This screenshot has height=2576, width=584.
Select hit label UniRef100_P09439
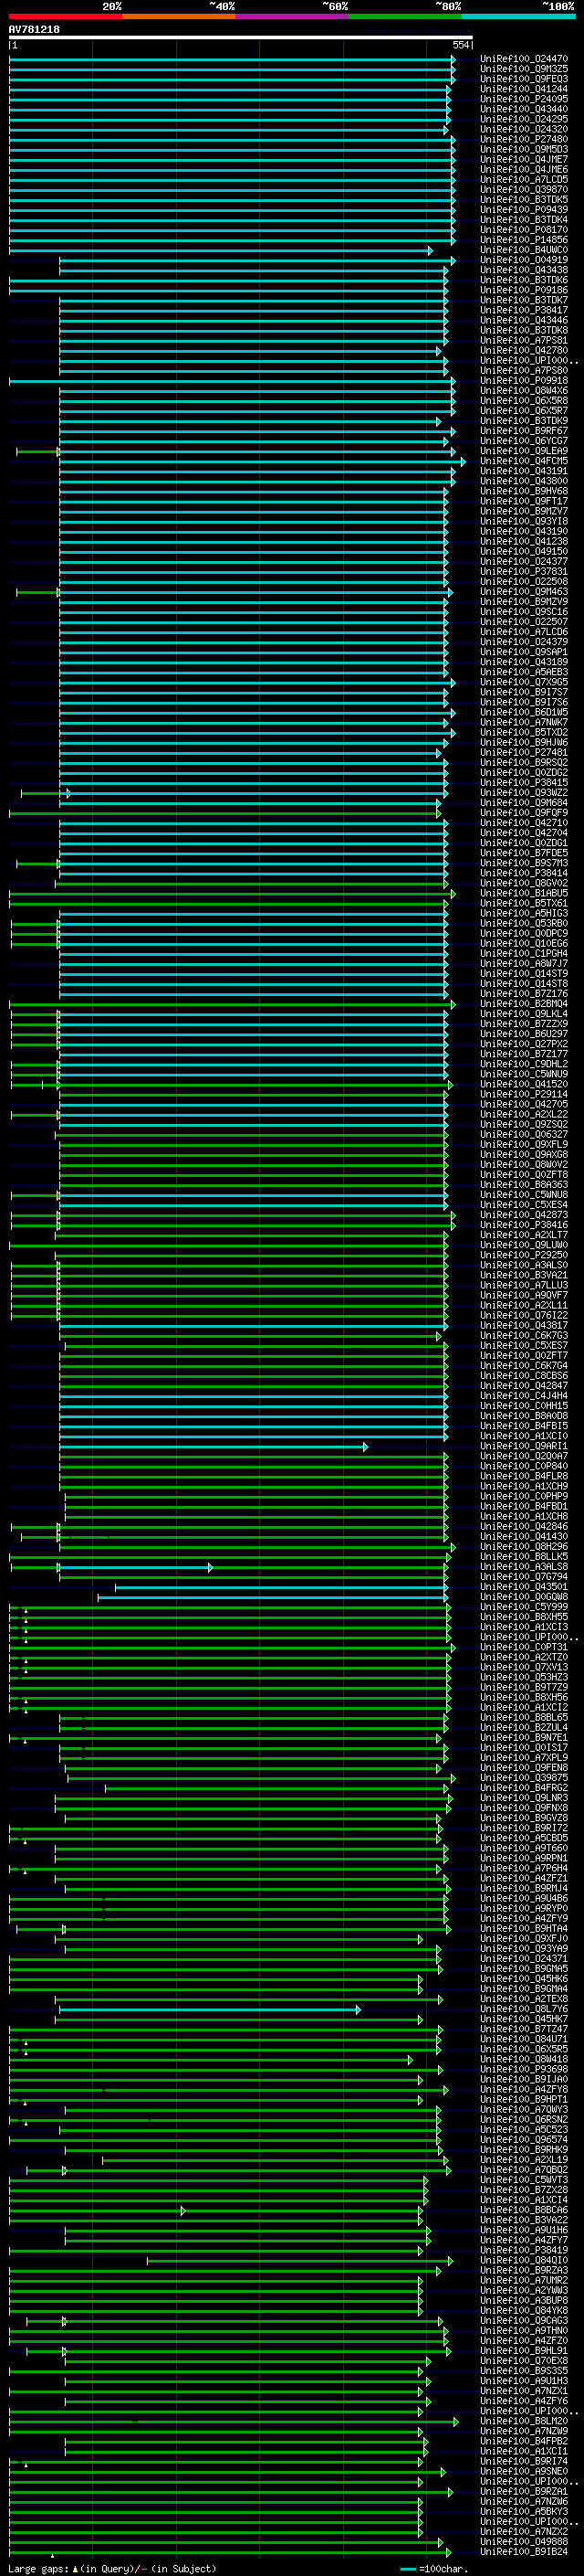(x=524, y=210)
